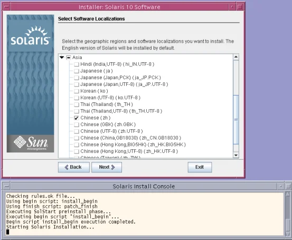292x240 pixels.
Task: Uncheck the Chinese (zh) checkbox
Action: click(x=77, y=118)
